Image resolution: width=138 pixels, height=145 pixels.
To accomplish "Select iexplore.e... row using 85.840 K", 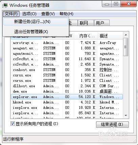I will click(x=67, y=113).
